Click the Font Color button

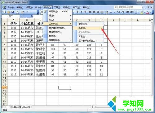[148, 12]
